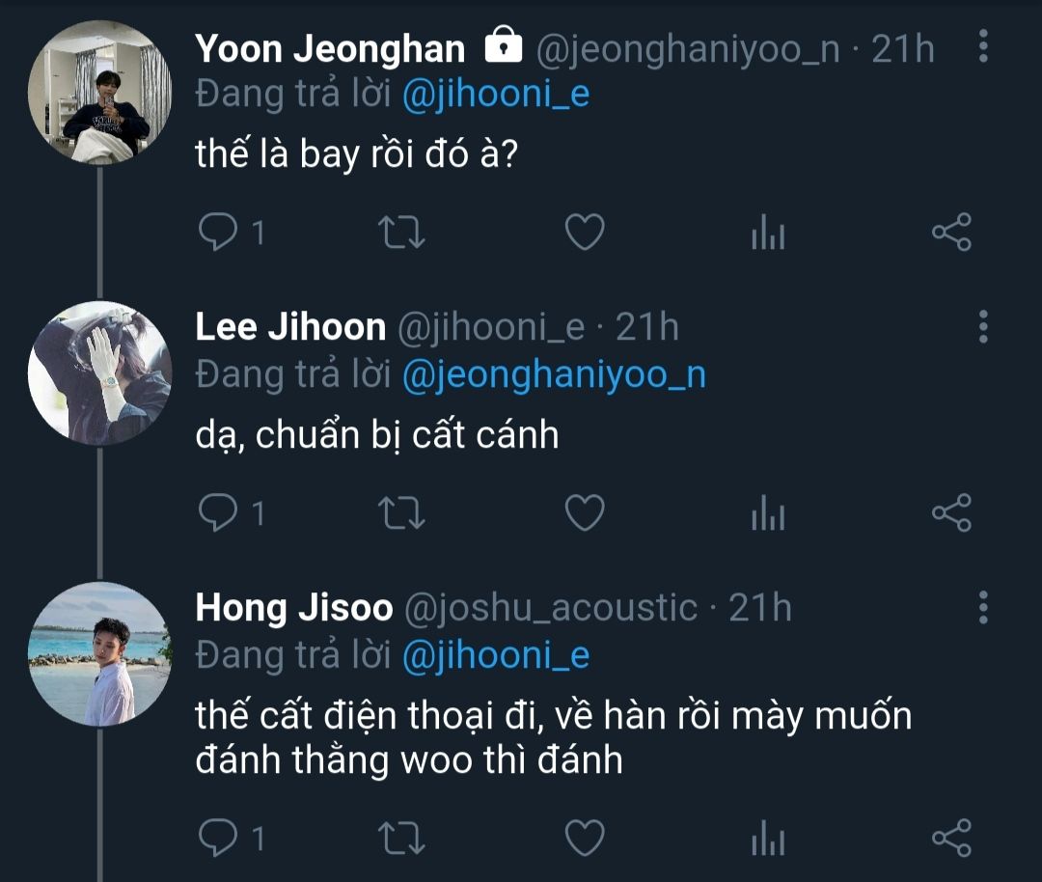Open more options on Lee Jihoon's tweet
This screenshot has height=882, width=1042.
tap(982, 327)
